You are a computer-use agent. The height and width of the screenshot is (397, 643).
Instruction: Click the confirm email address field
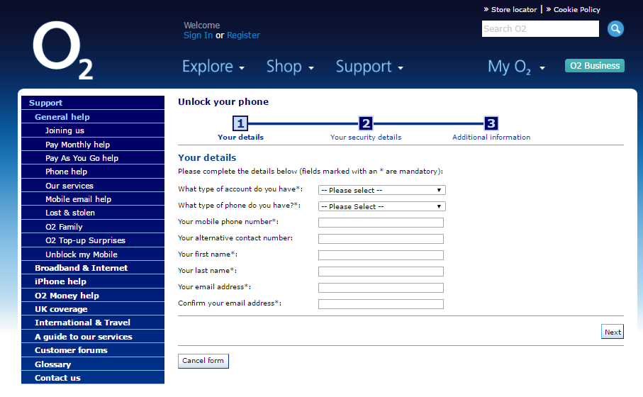click(x=381, y=304)
